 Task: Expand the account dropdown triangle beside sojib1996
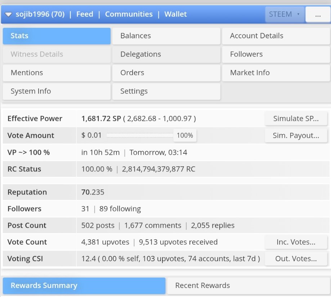click(x=8, y=14)
